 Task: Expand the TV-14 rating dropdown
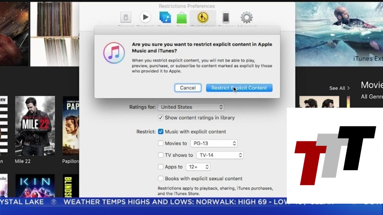(x=219, y=155)
